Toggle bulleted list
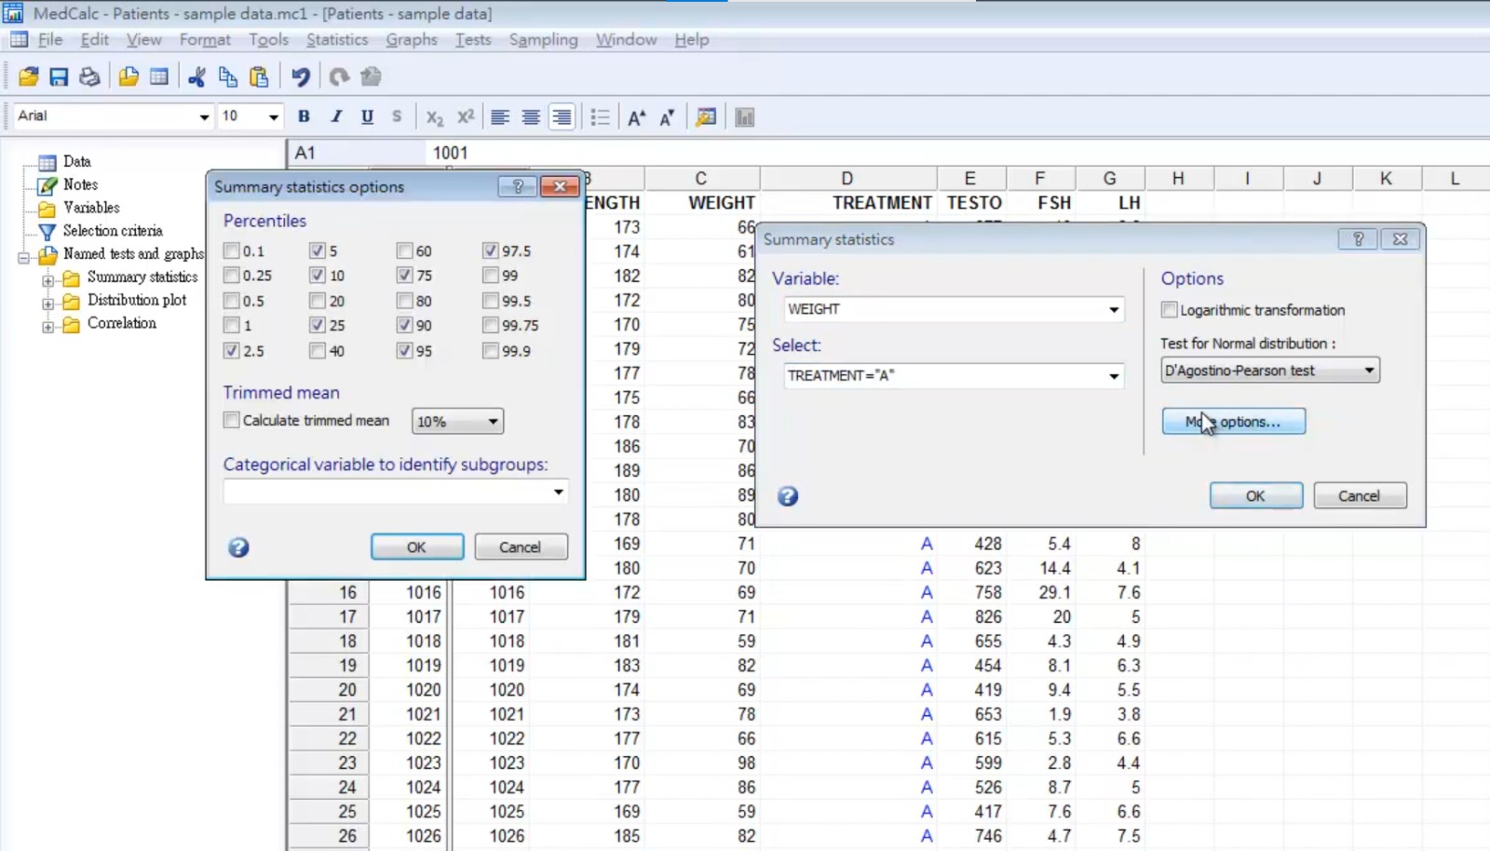Screen dimensions: 1490x851 tap(600, 116)
